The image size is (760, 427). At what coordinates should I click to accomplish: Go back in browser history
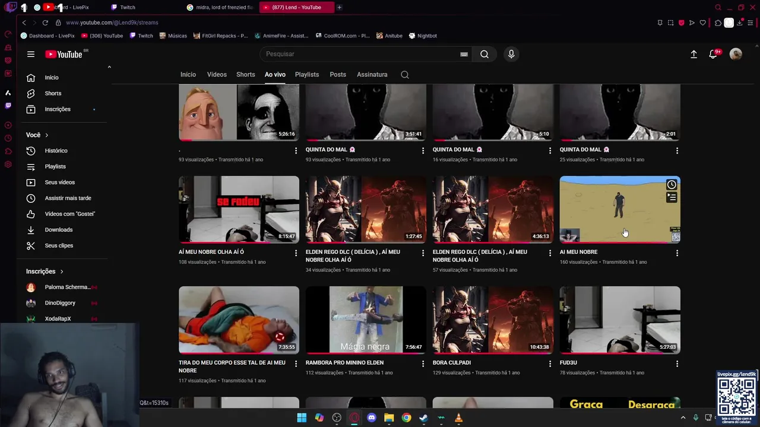point(24,23)
